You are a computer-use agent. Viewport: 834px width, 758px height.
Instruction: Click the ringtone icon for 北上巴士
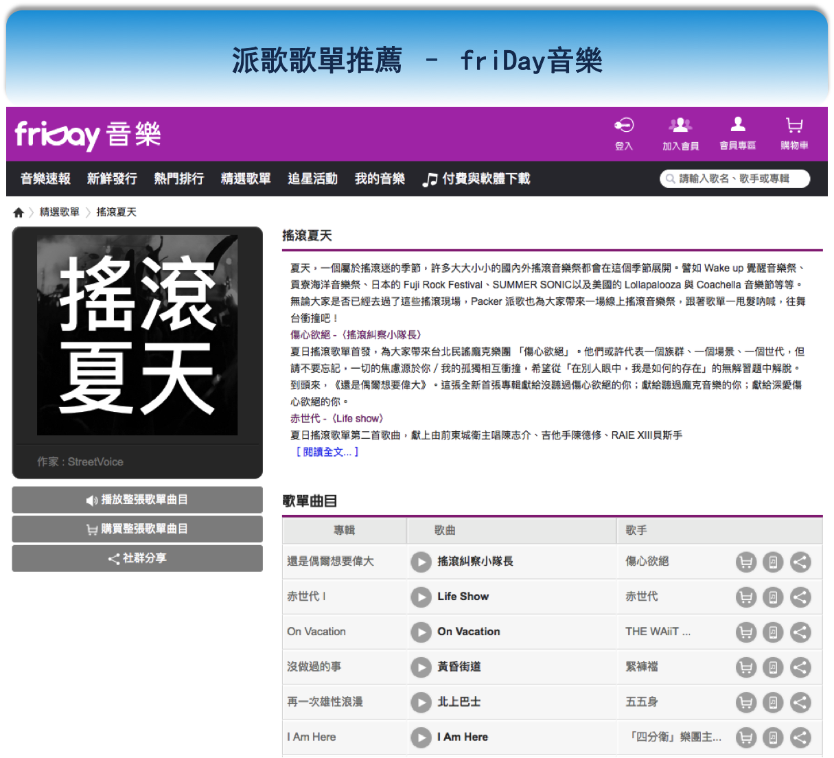[773, 702]
